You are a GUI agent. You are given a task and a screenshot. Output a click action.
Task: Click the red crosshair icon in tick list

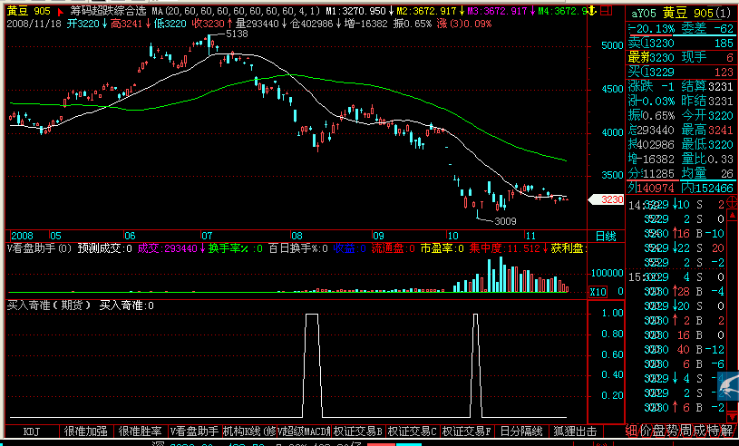point(733,202)
